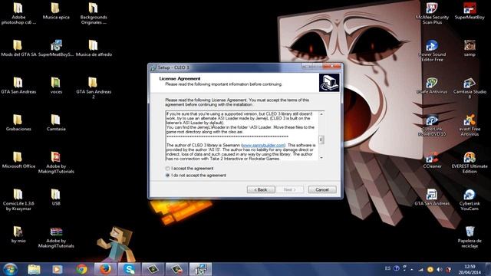Launch the SuperMeatBoy desktop shortcut

[x=470, y=11]
